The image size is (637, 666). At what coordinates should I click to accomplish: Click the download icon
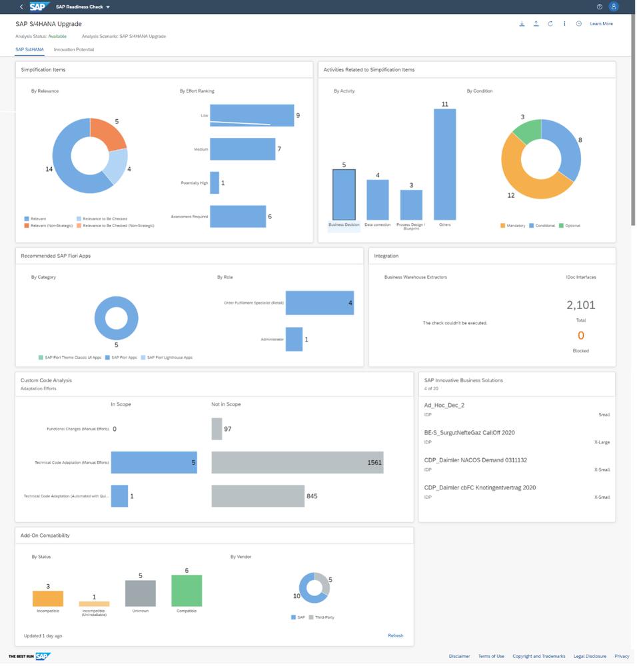tap(522, 24)
